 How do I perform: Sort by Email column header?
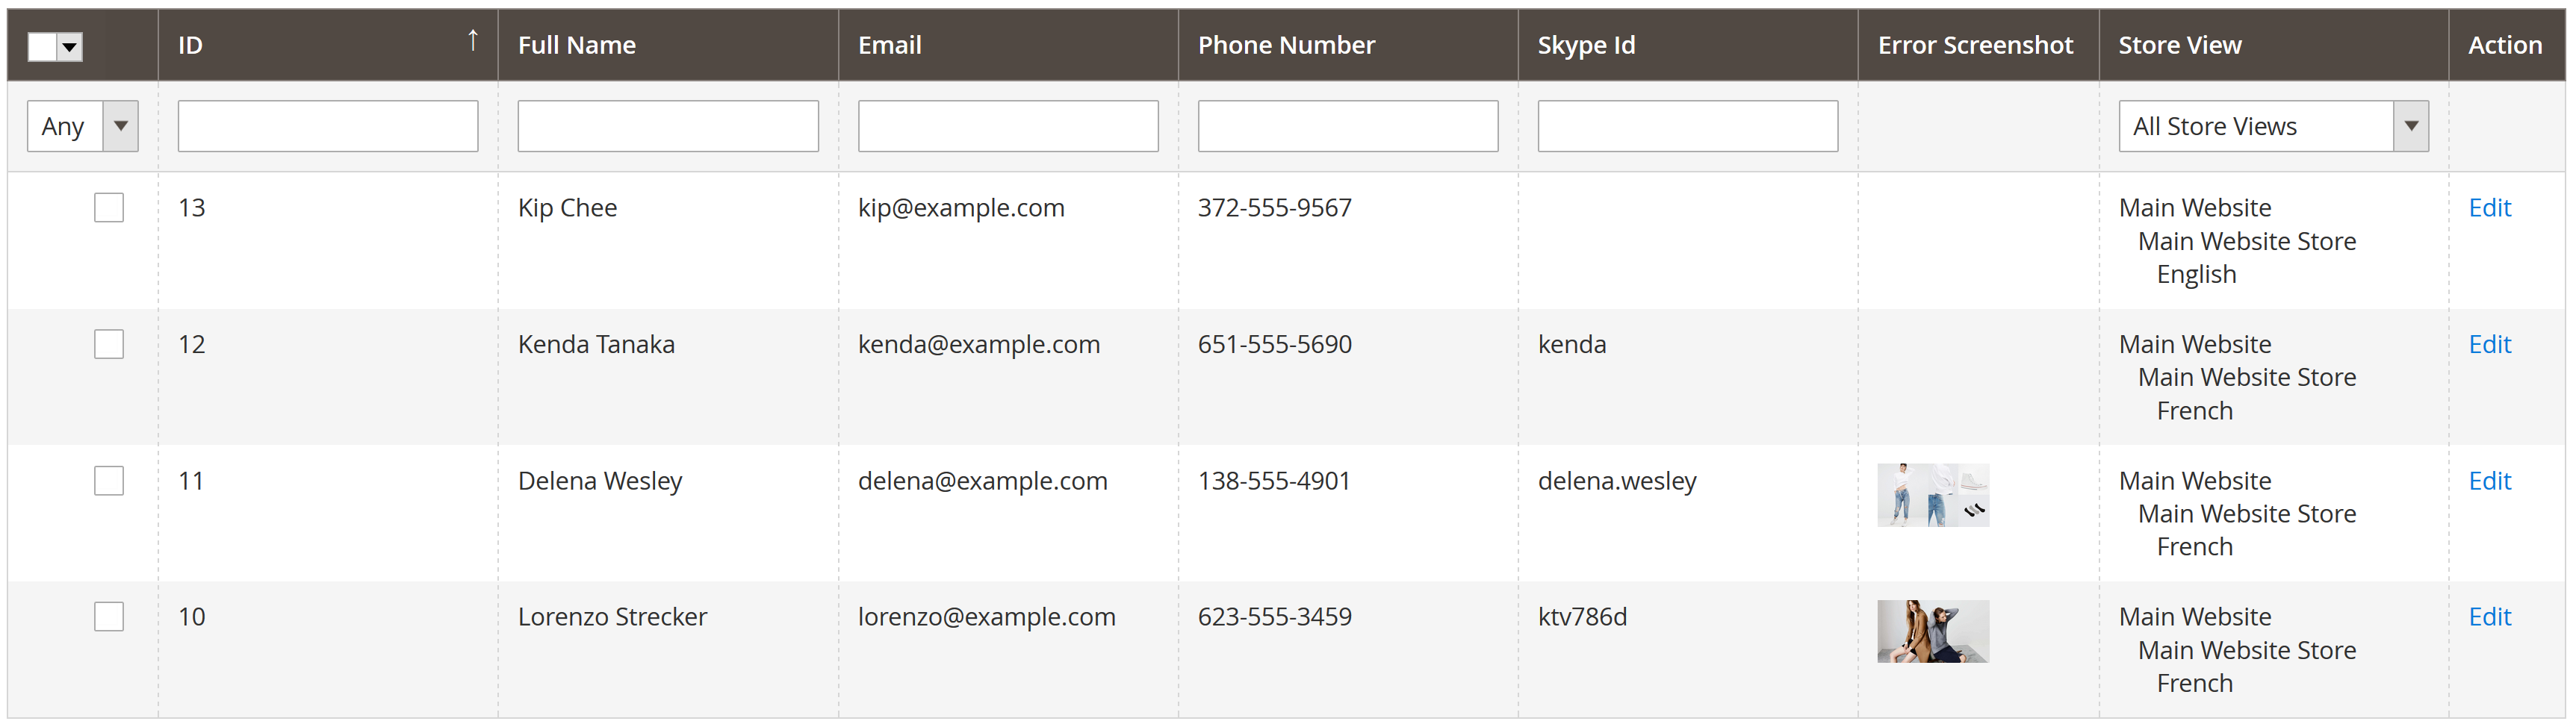pos(889,45)
